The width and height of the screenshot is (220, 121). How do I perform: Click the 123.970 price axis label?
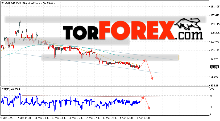point(215,42)
